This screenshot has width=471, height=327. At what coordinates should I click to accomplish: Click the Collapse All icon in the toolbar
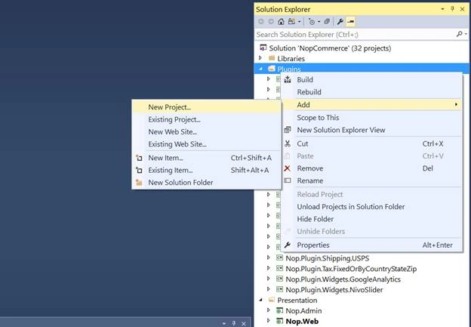(x=327, y=22)
